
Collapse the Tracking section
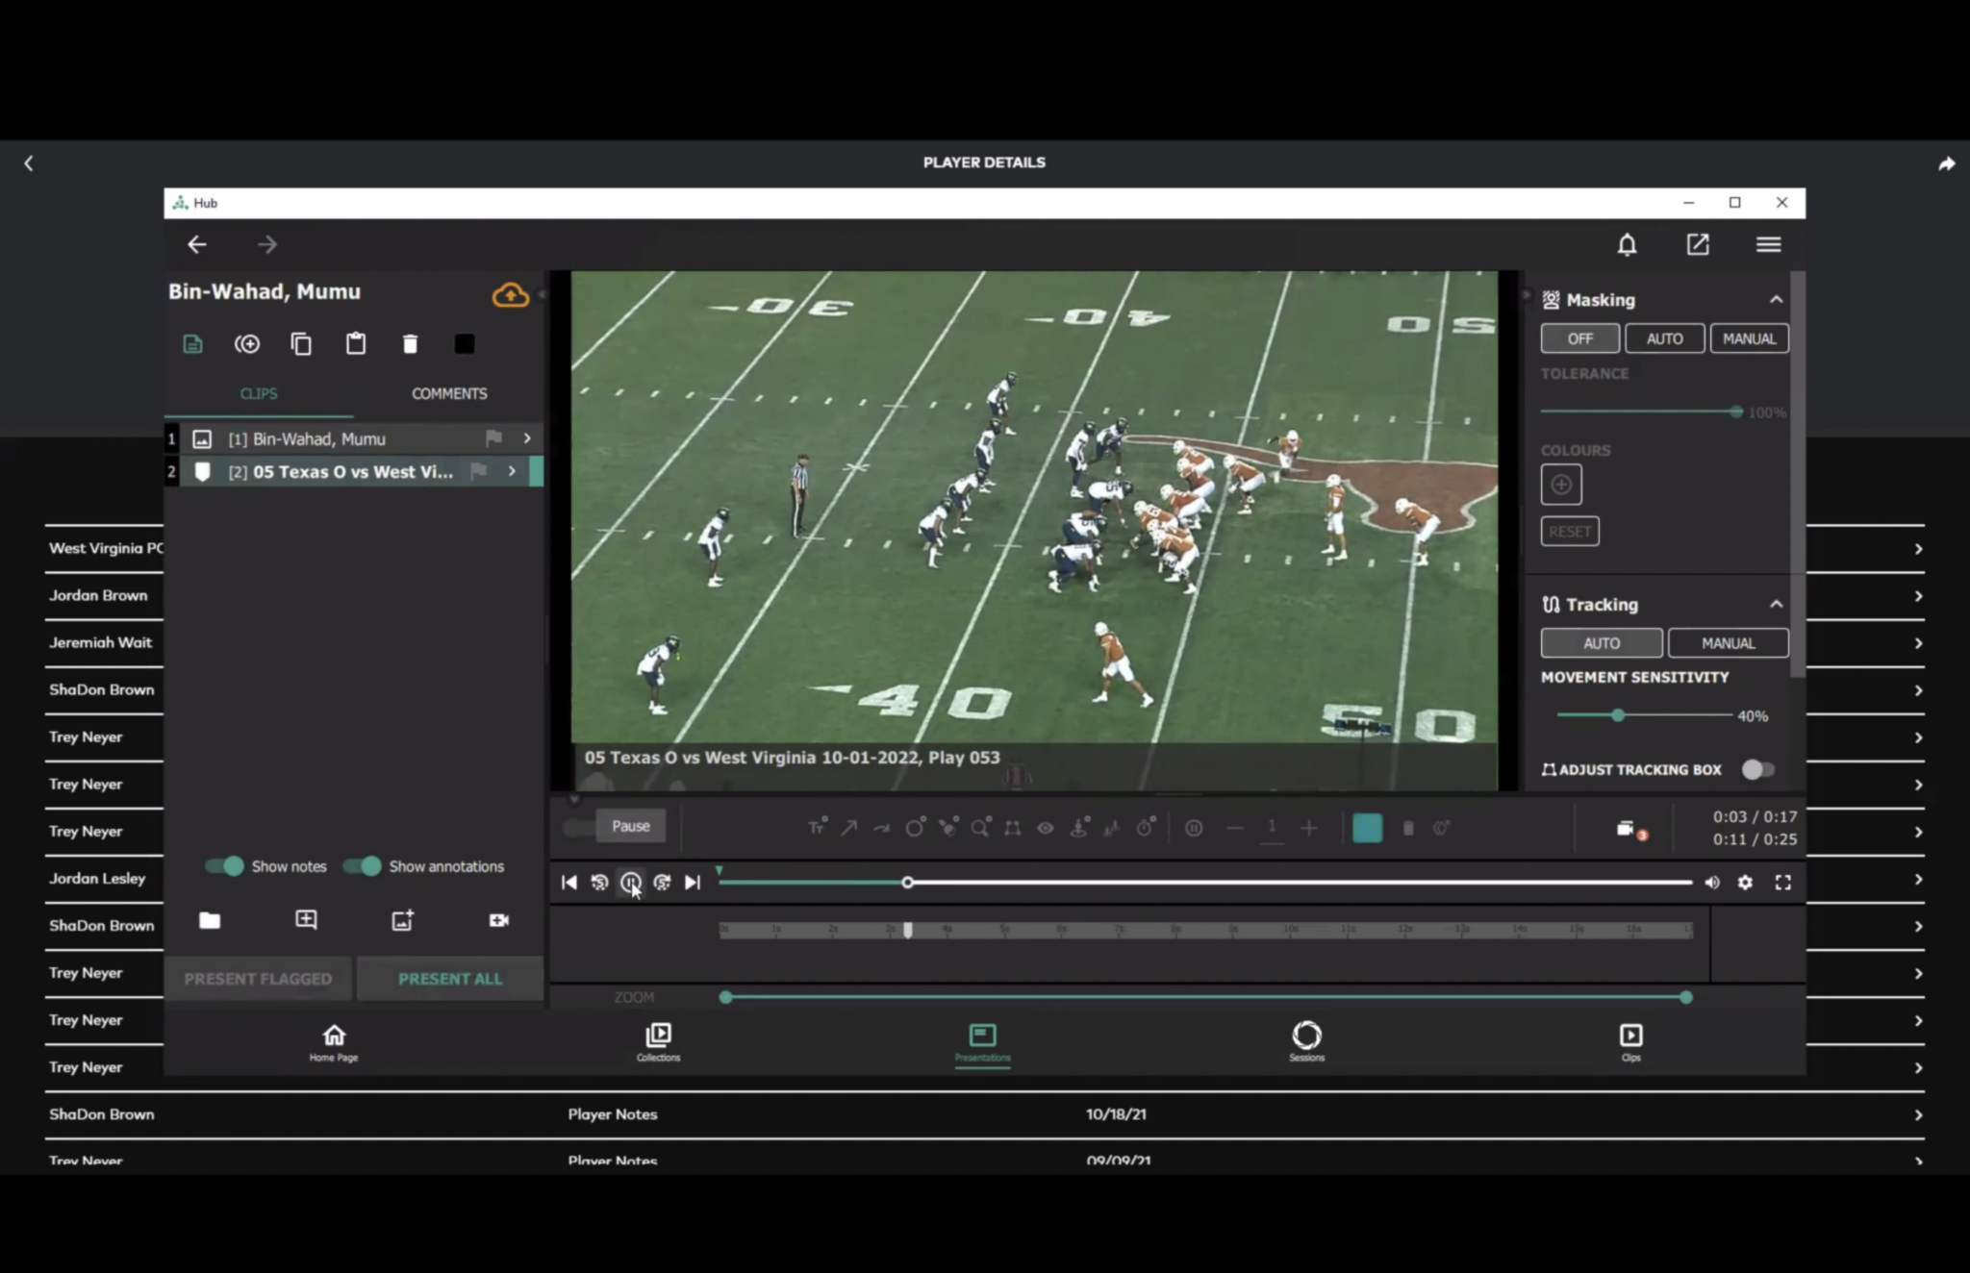tap(1776, 605)
